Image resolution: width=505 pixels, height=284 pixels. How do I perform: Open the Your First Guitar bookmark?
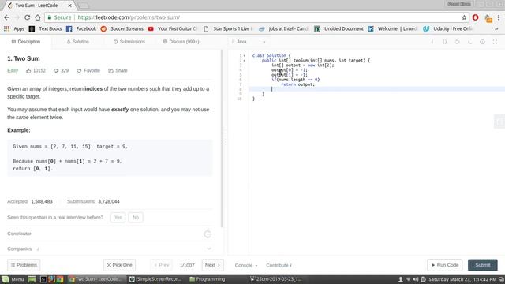click(x=172, y=28)
